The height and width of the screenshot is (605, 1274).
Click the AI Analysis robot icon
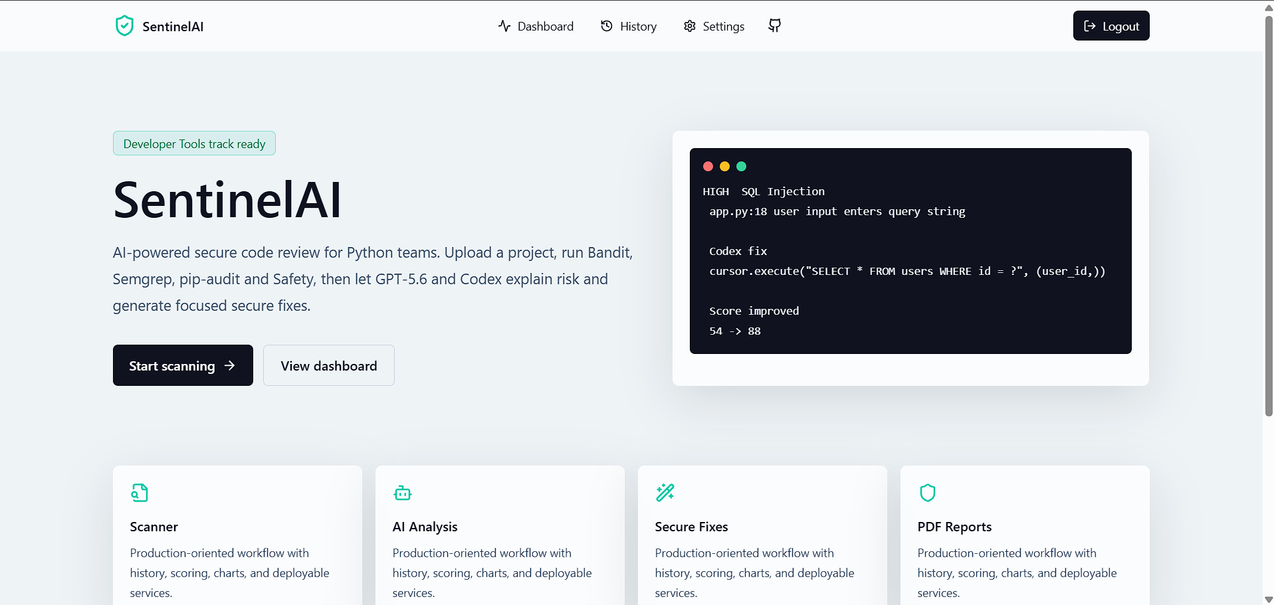coord(403,493)
